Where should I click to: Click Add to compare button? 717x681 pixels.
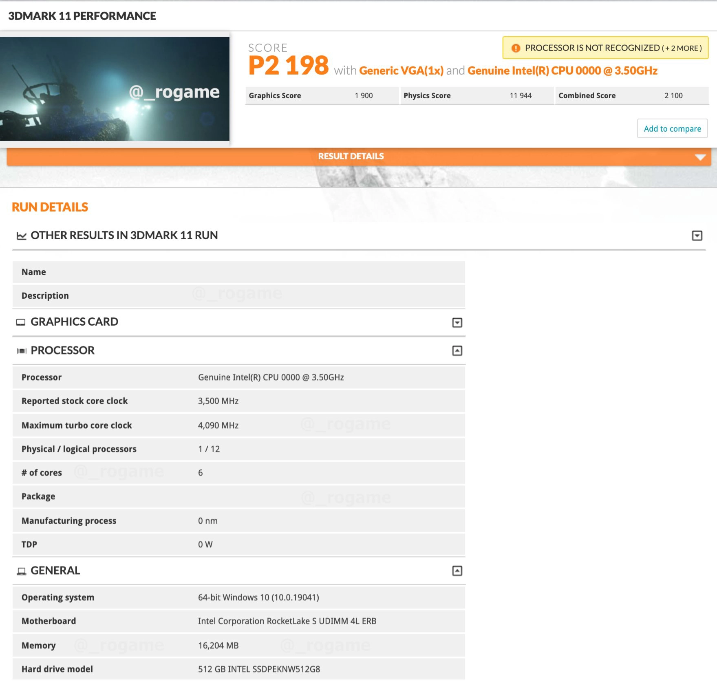coord(673,129)
